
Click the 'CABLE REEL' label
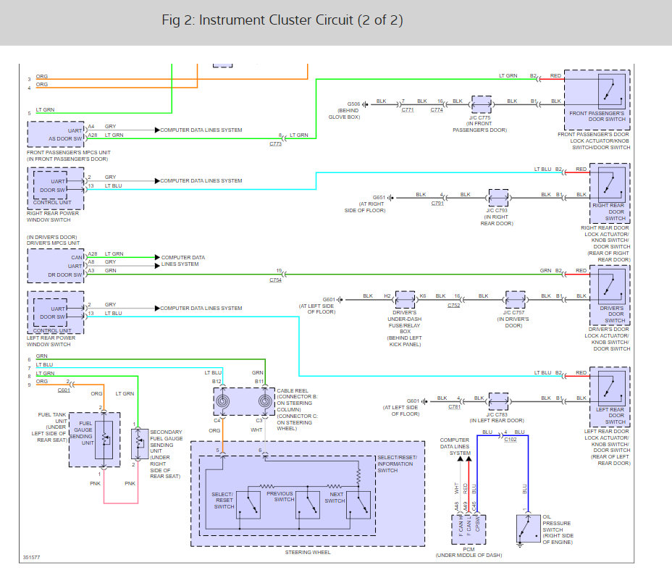pos(293,390)
